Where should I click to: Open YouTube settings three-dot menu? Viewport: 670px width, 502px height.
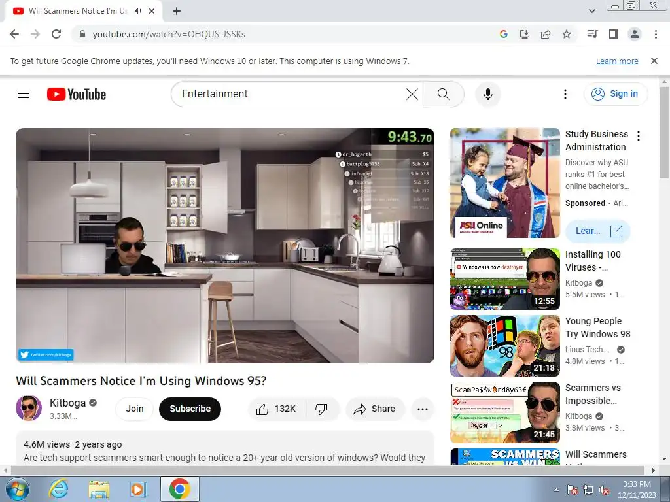click(565, 94)
